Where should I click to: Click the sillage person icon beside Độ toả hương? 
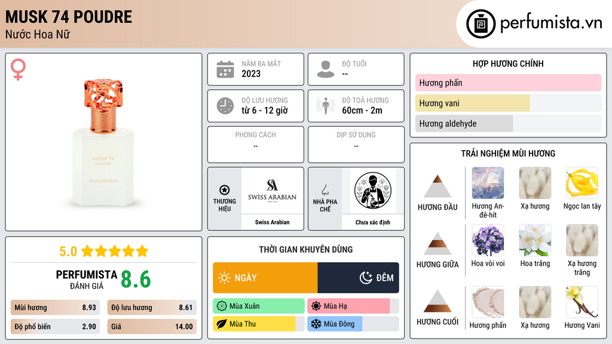(x=326, y=106)
